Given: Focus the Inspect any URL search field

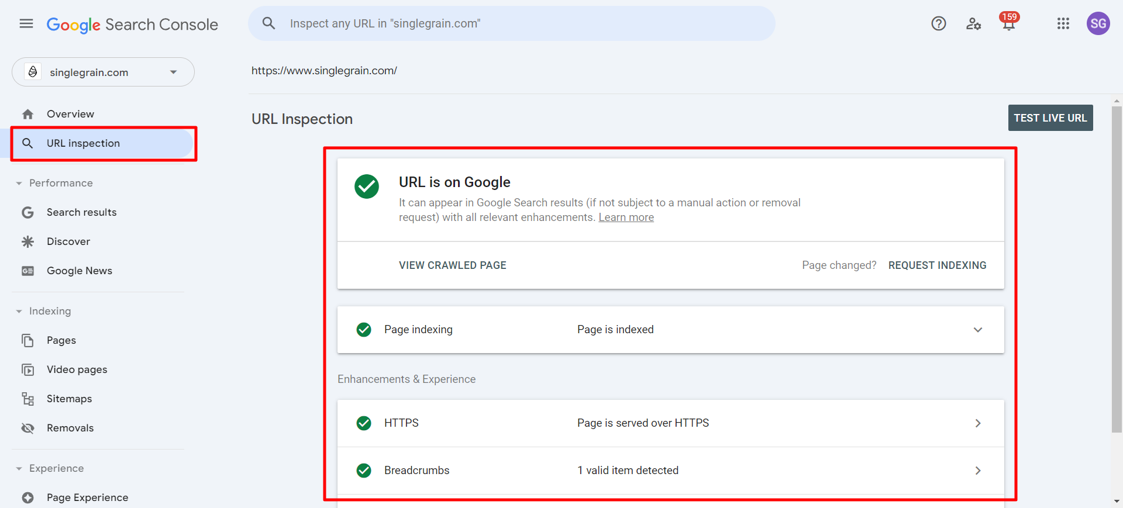Looking at the screenshot, I should (x=512, y=23).
